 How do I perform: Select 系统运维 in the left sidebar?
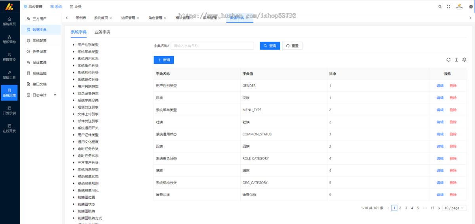tap(9, 93)
